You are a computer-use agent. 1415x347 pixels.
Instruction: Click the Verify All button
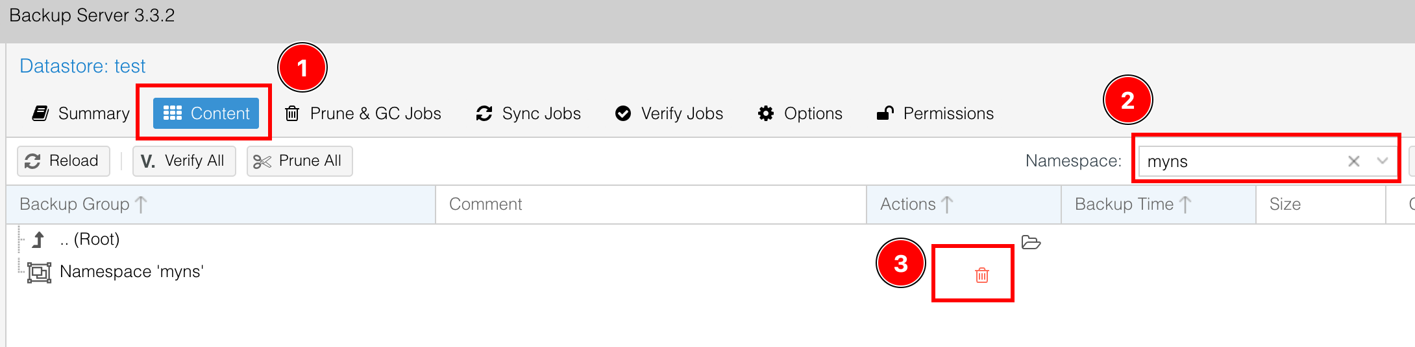pos(184,161)
